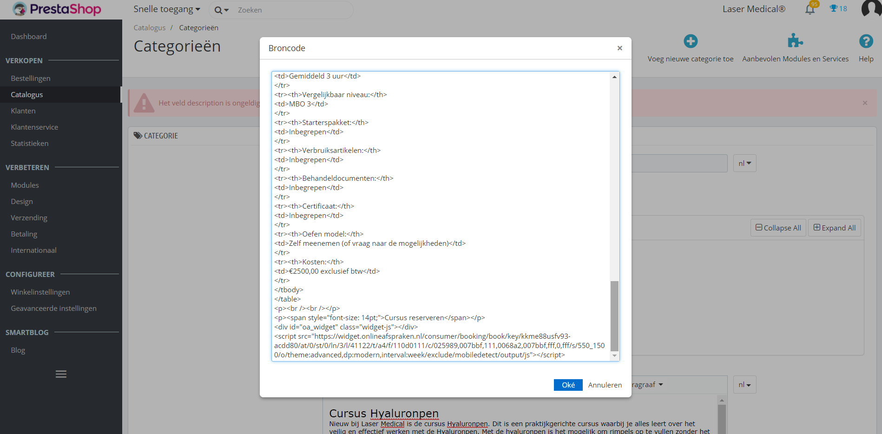882x434 pixels.
Task: Click the search magnifier dropdown
Action: point(222,10)
